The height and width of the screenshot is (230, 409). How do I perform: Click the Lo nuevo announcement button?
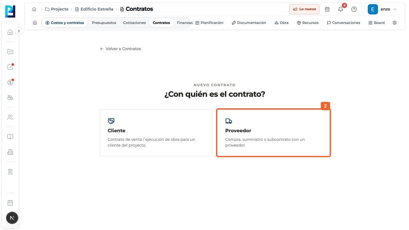coord(305,9)
